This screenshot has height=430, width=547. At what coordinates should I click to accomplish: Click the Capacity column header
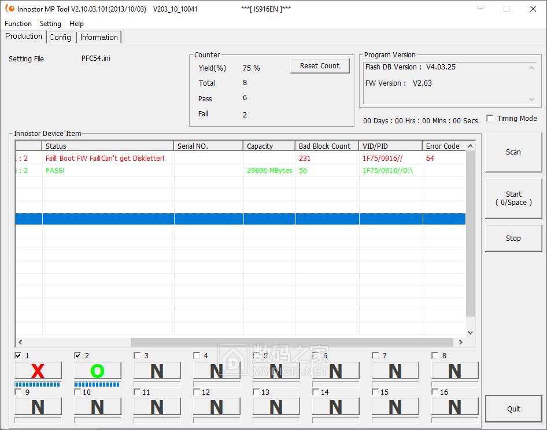[x=269, y=146]
